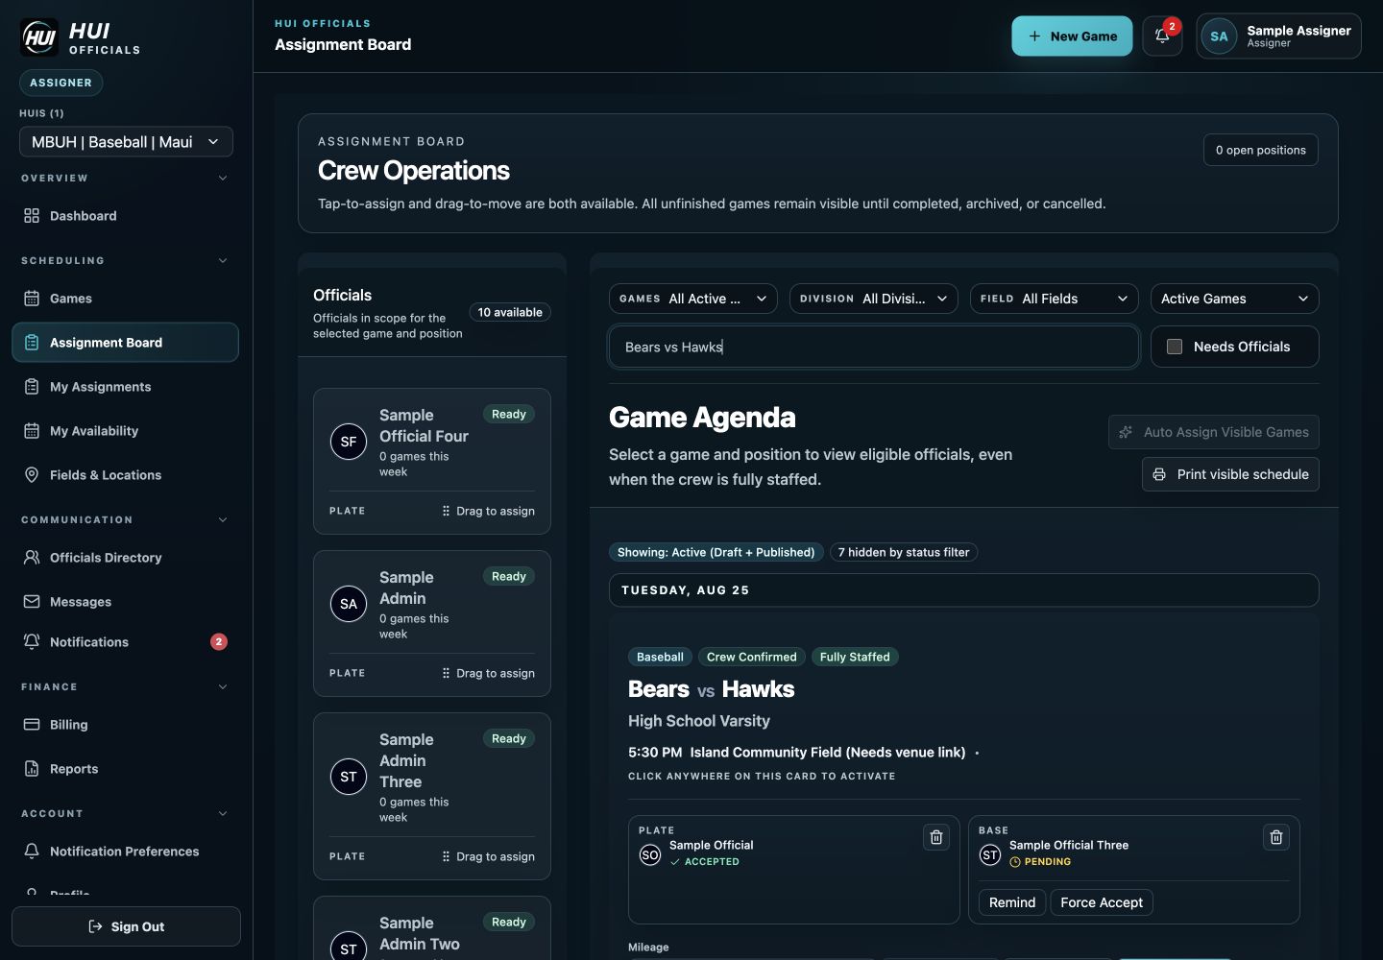Image resolution: width=1383 pixels, height=960 pixels.
Task: Click Force Accept button
Action: (1102, 902)
